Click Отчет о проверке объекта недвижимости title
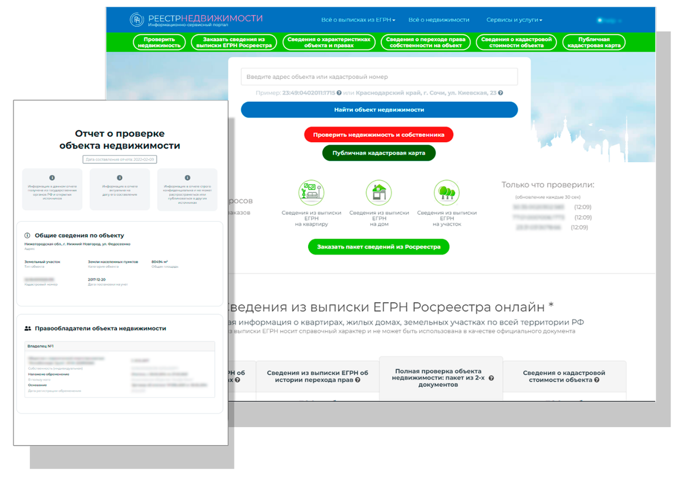The width and height of the screenshot is (681, 477). point(120,140)
